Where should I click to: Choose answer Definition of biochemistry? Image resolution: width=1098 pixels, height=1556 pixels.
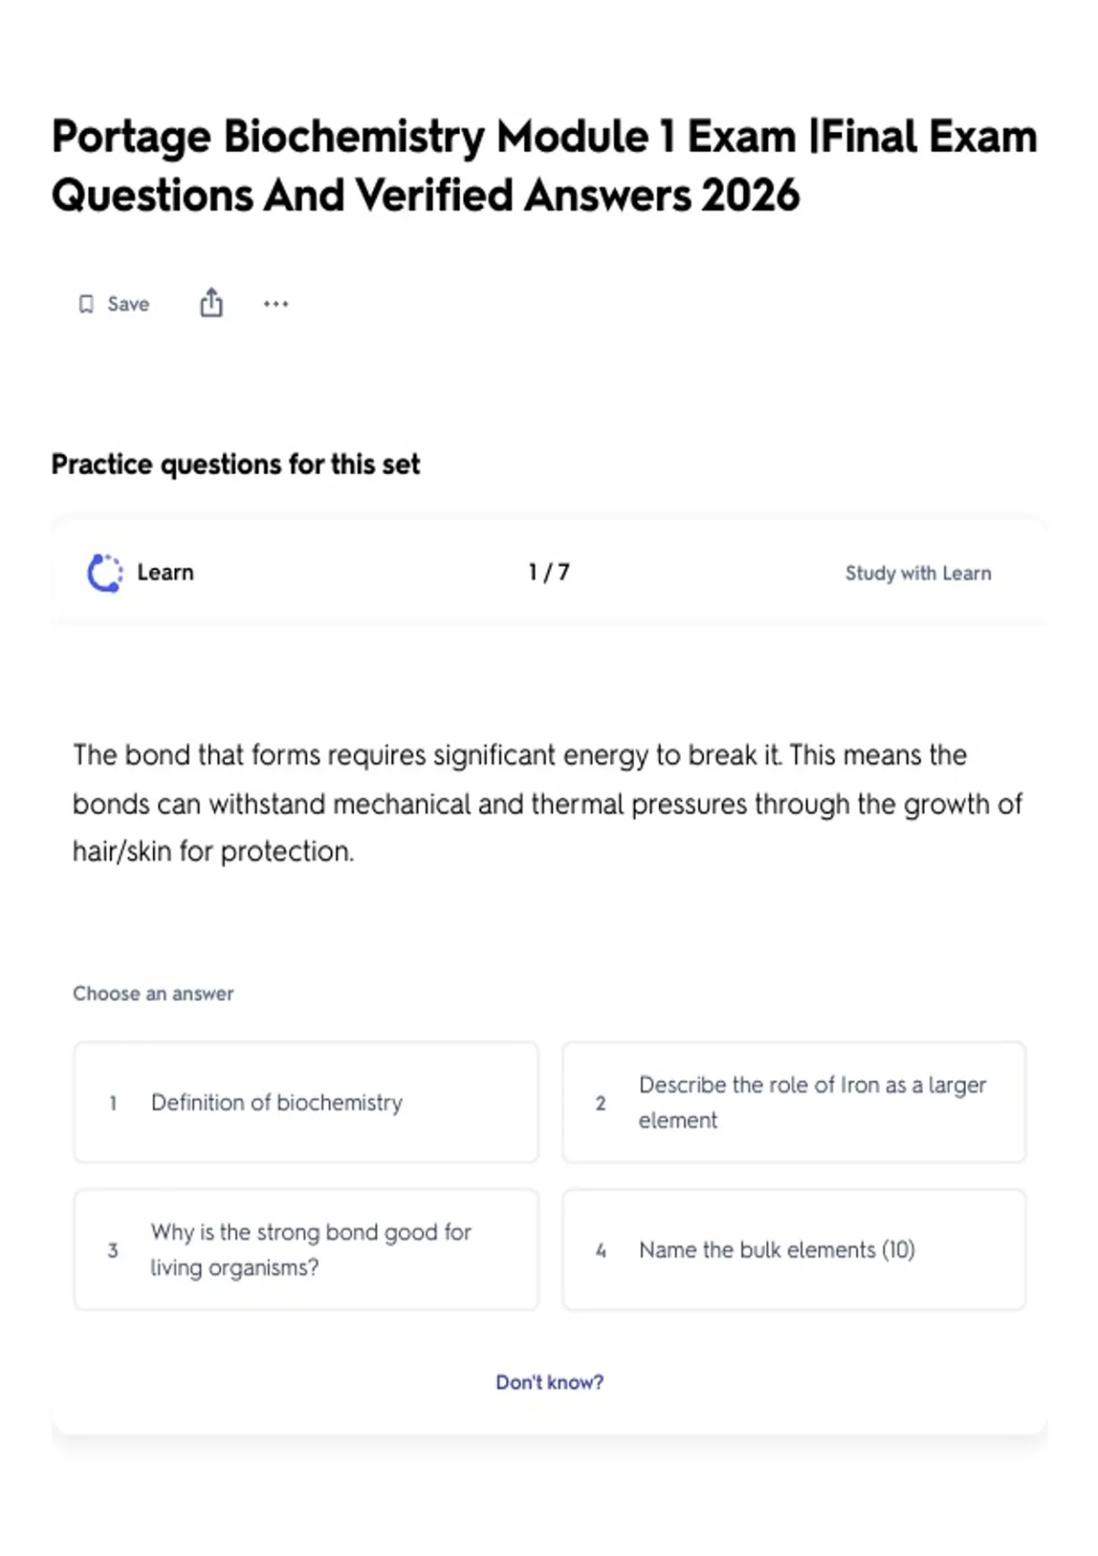coord(306,1102)
